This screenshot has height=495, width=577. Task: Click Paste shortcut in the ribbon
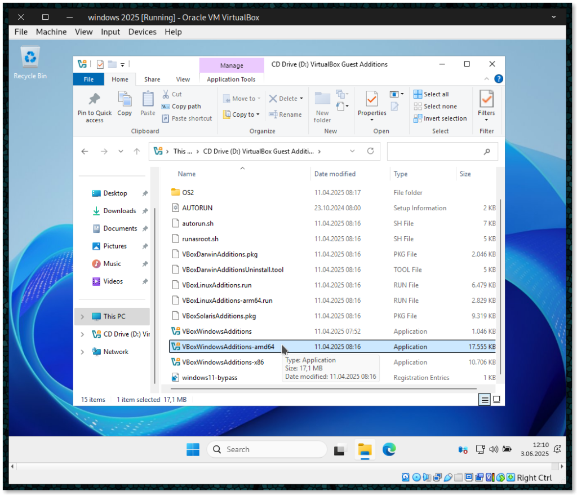pos(187,118)
